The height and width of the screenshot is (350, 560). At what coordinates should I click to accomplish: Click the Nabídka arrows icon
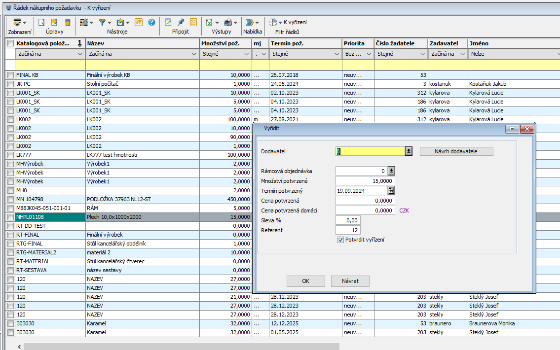tap(250, 22)
